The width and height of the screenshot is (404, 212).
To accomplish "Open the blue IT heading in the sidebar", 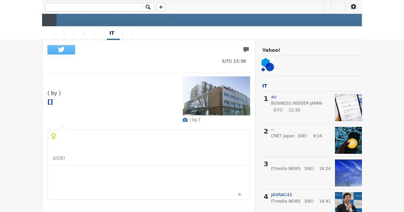I will click(265, 86).
